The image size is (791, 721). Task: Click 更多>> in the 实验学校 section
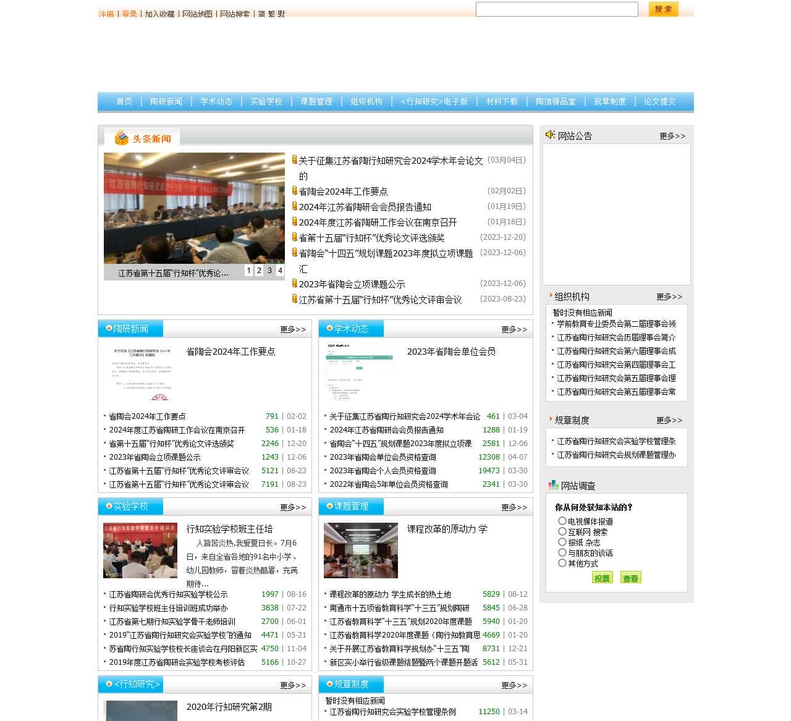tap(293, 507)
